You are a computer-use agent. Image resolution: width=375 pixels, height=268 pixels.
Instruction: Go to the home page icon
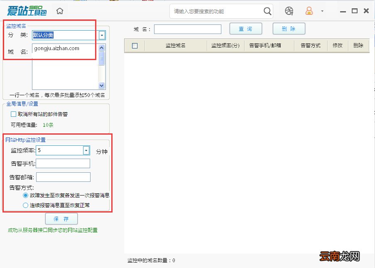point(60,11)
